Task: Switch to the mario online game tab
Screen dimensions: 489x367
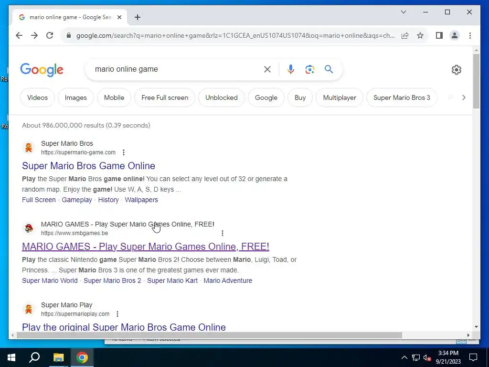Action: (x=70, y=17)
